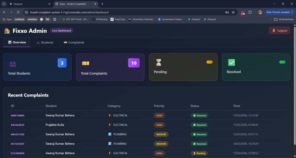Image resolution: width=296 pixels, height=158 pixels.
Task: Click the browser address bar URL
Action: (x=69, y=12)
